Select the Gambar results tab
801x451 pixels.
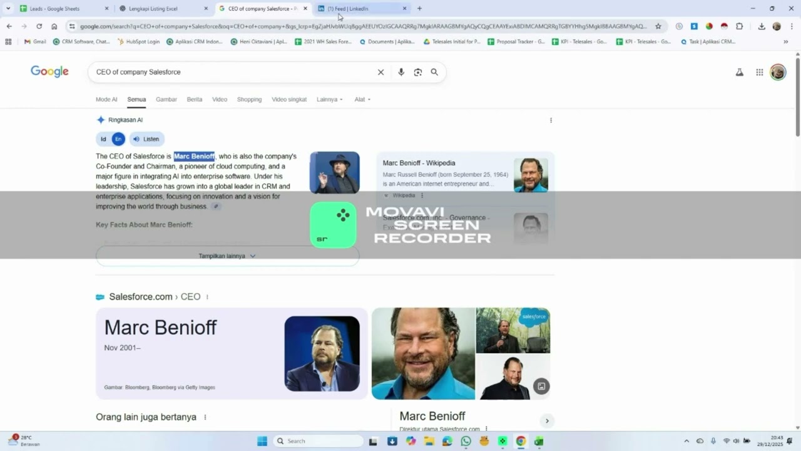[x=166, y=100]
